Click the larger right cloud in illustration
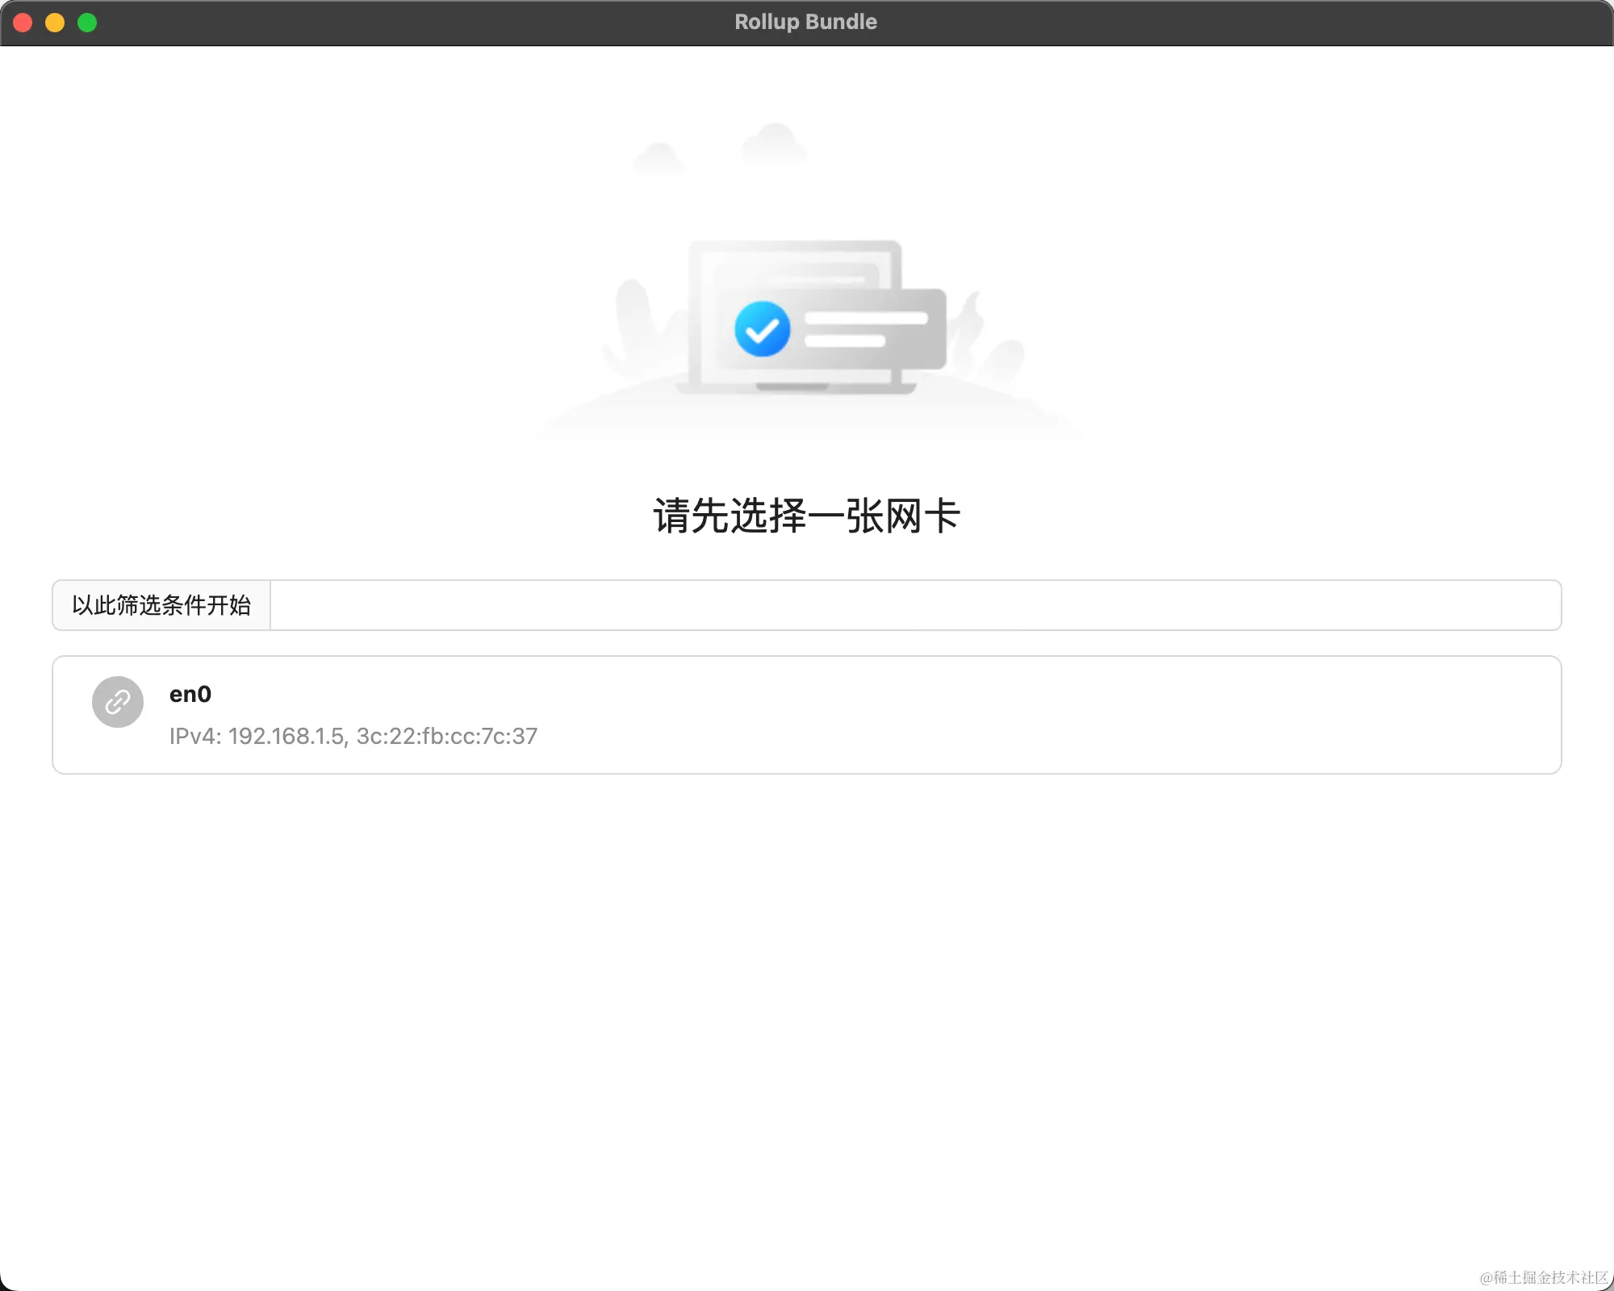 pyautogui.click(x=774, y=144)
